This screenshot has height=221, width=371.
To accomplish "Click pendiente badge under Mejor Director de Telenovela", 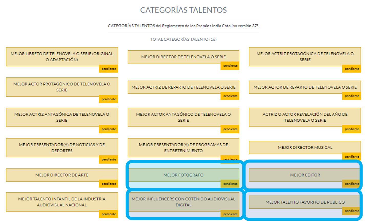I will [230, 66].
